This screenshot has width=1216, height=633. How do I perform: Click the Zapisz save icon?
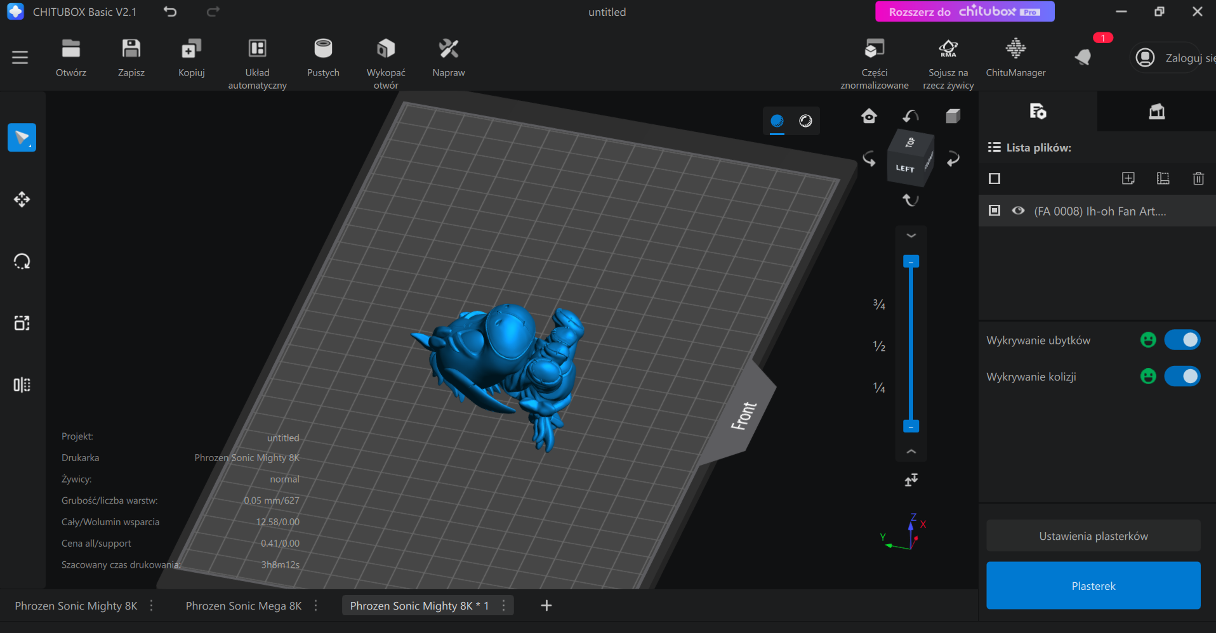coord(131,58)
